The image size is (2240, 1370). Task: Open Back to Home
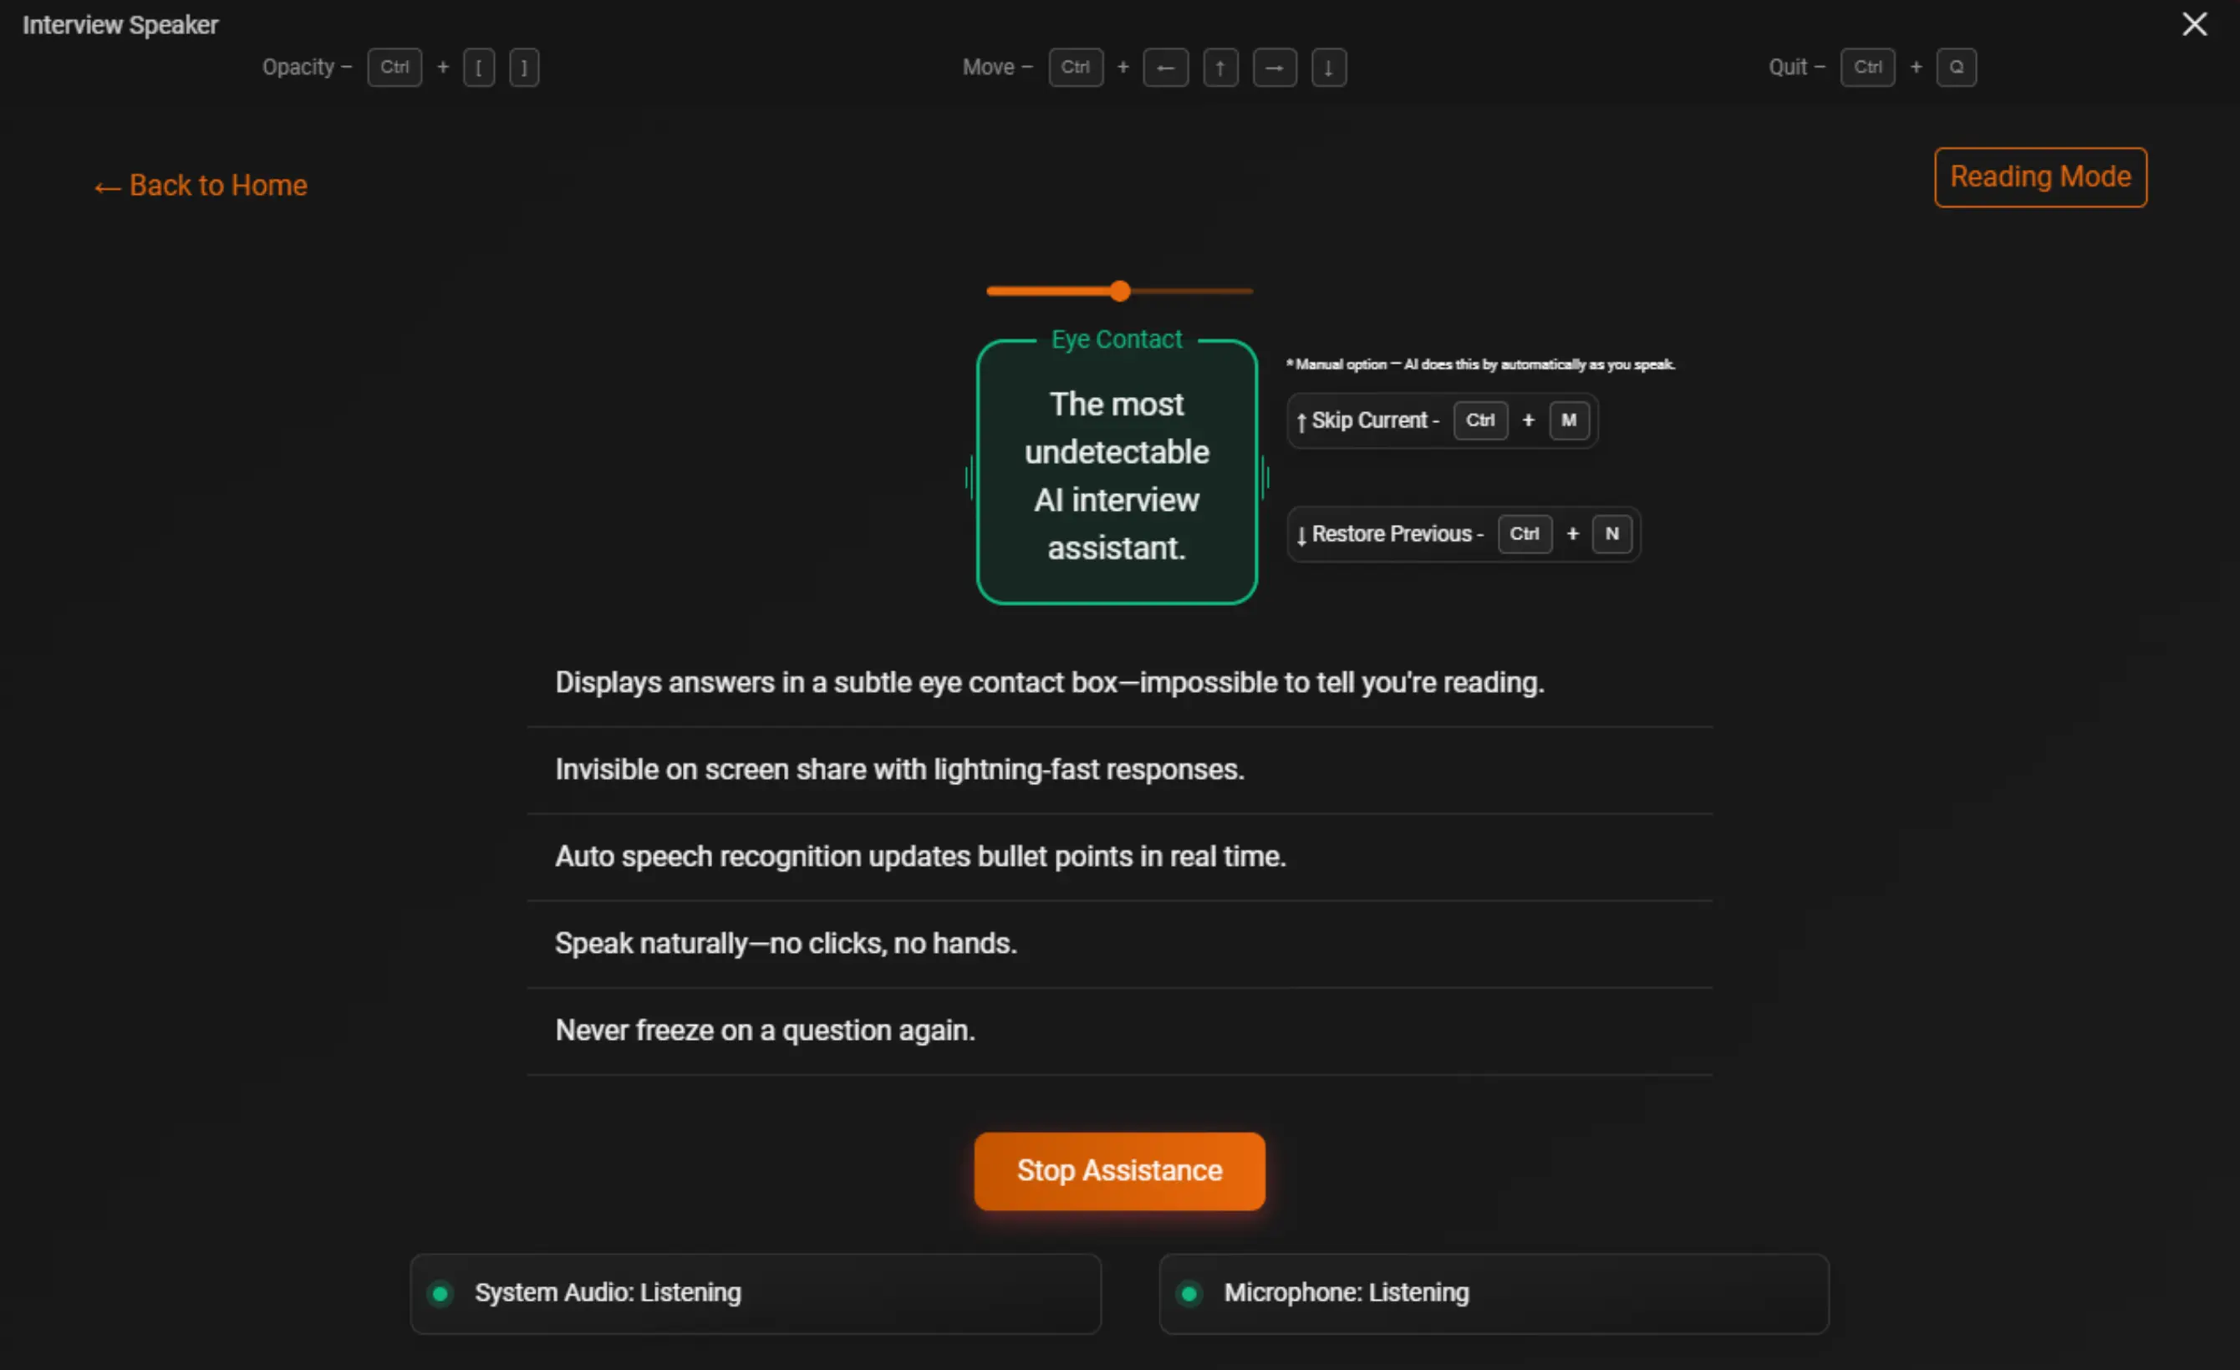click(x=200, y=186)
